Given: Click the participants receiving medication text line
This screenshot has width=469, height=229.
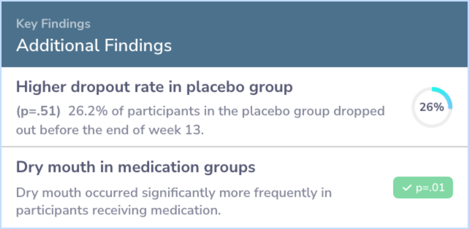Looking at the screenshot, I should pos(118,211).
